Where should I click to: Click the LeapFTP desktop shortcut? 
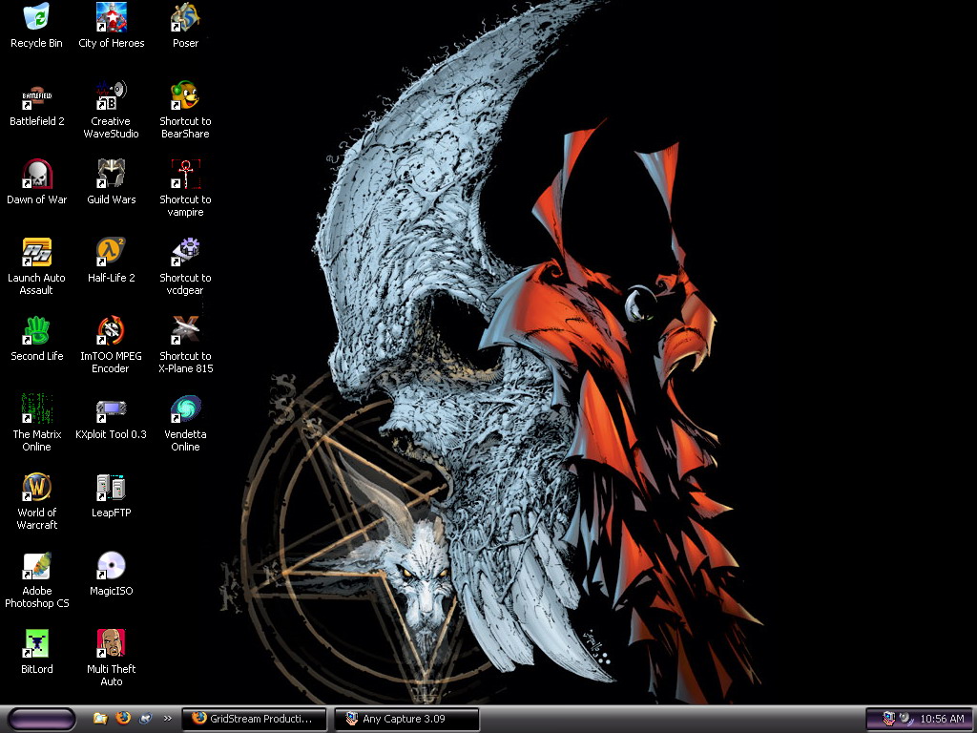[x=111, y=488]
